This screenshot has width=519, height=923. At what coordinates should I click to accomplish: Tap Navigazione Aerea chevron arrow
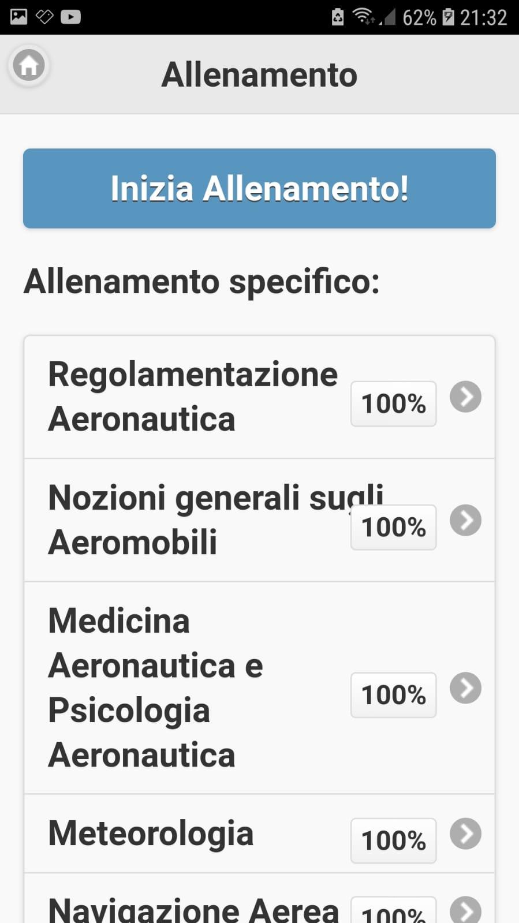coord(465,910)
